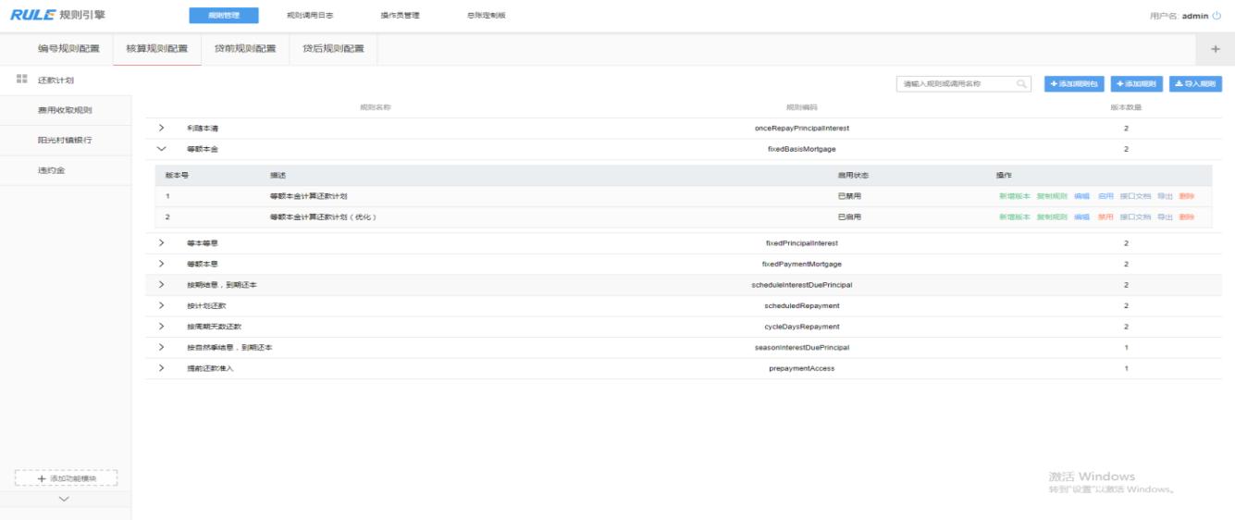Click 复制规则 for version 1
The image size is (1235, 520).
(1052, 196)
